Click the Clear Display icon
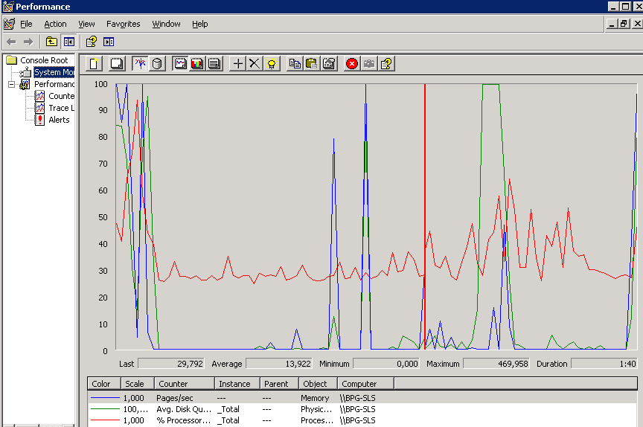The width and height of the screenshot is (643, 427). 116,64
